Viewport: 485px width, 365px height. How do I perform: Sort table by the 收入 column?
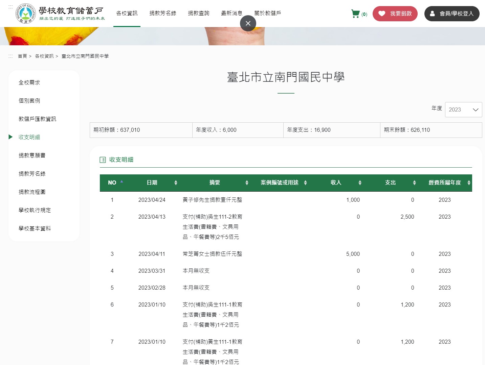(x=336, y=182)
